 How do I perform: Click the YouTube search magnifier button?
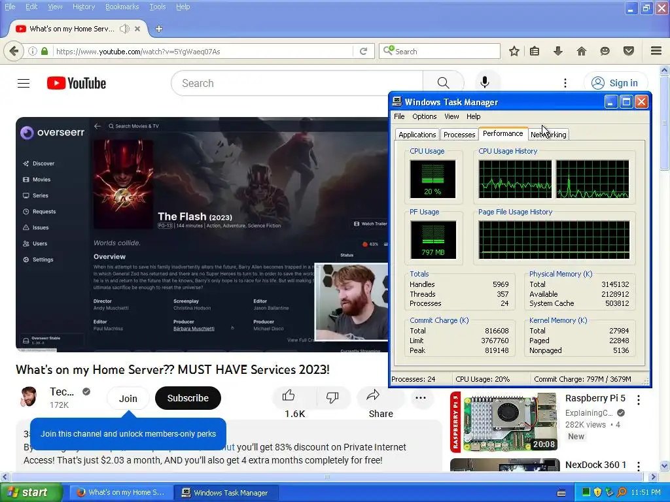(x=443, y=83)
